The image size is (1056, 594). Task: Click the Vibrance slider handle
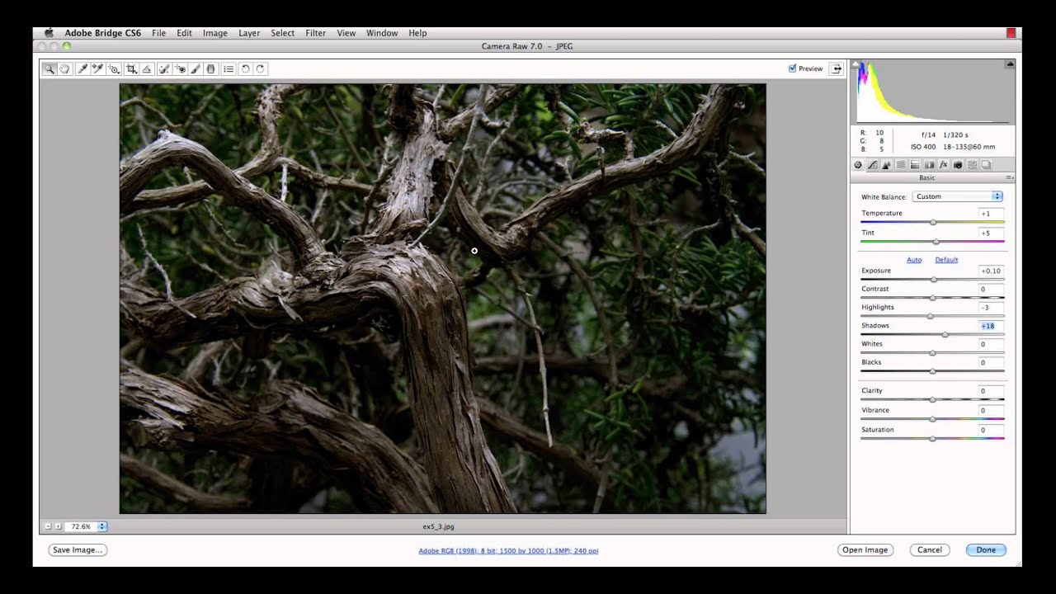[x=932, y=419]
